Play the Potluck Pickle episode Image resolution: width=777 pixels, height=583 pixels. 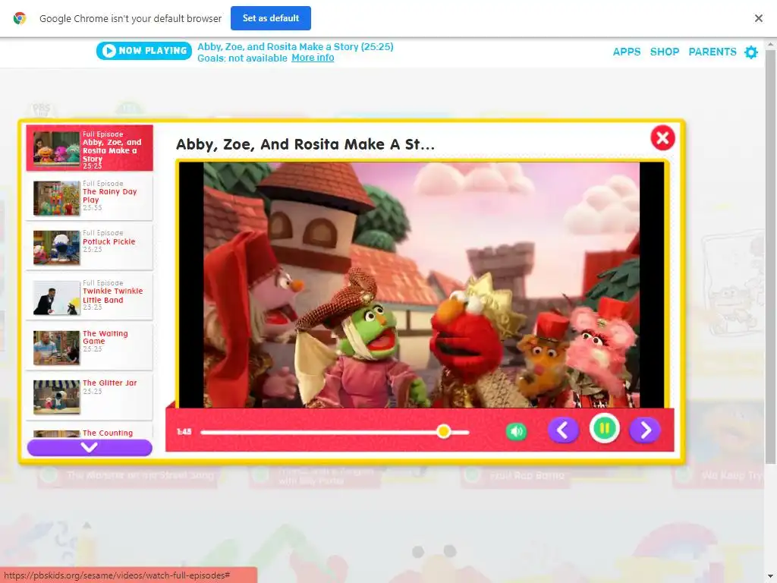coord(90,247)
